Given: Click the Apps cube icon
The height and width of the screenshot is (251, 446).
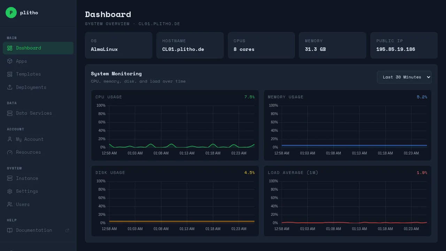Looking at the screenshot, I should point(10,61).
